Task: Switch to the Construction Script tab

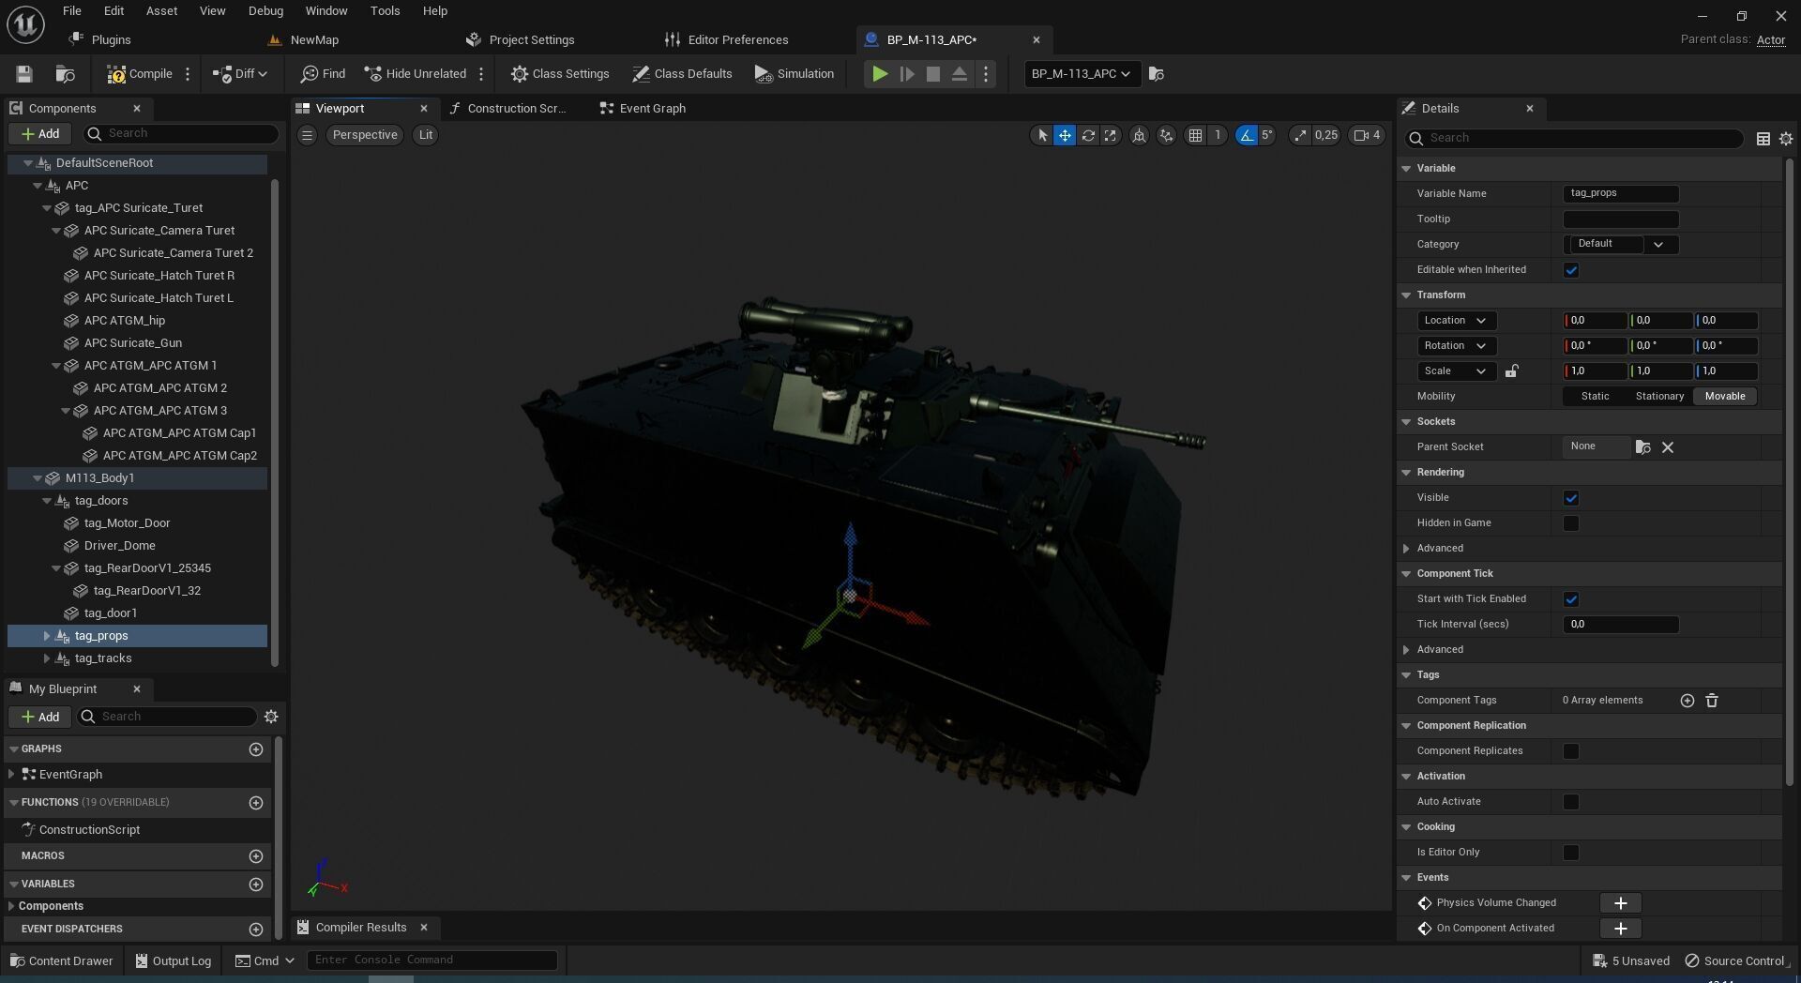Action: (x=507, y=109)
